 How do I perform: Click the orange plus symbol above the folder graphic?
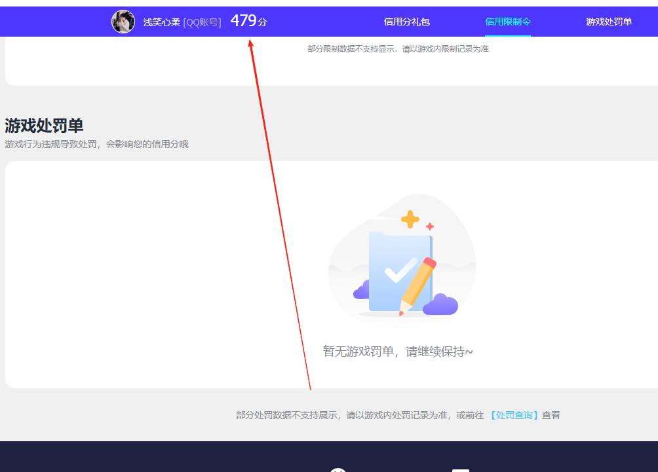click(x=411, y=217)
